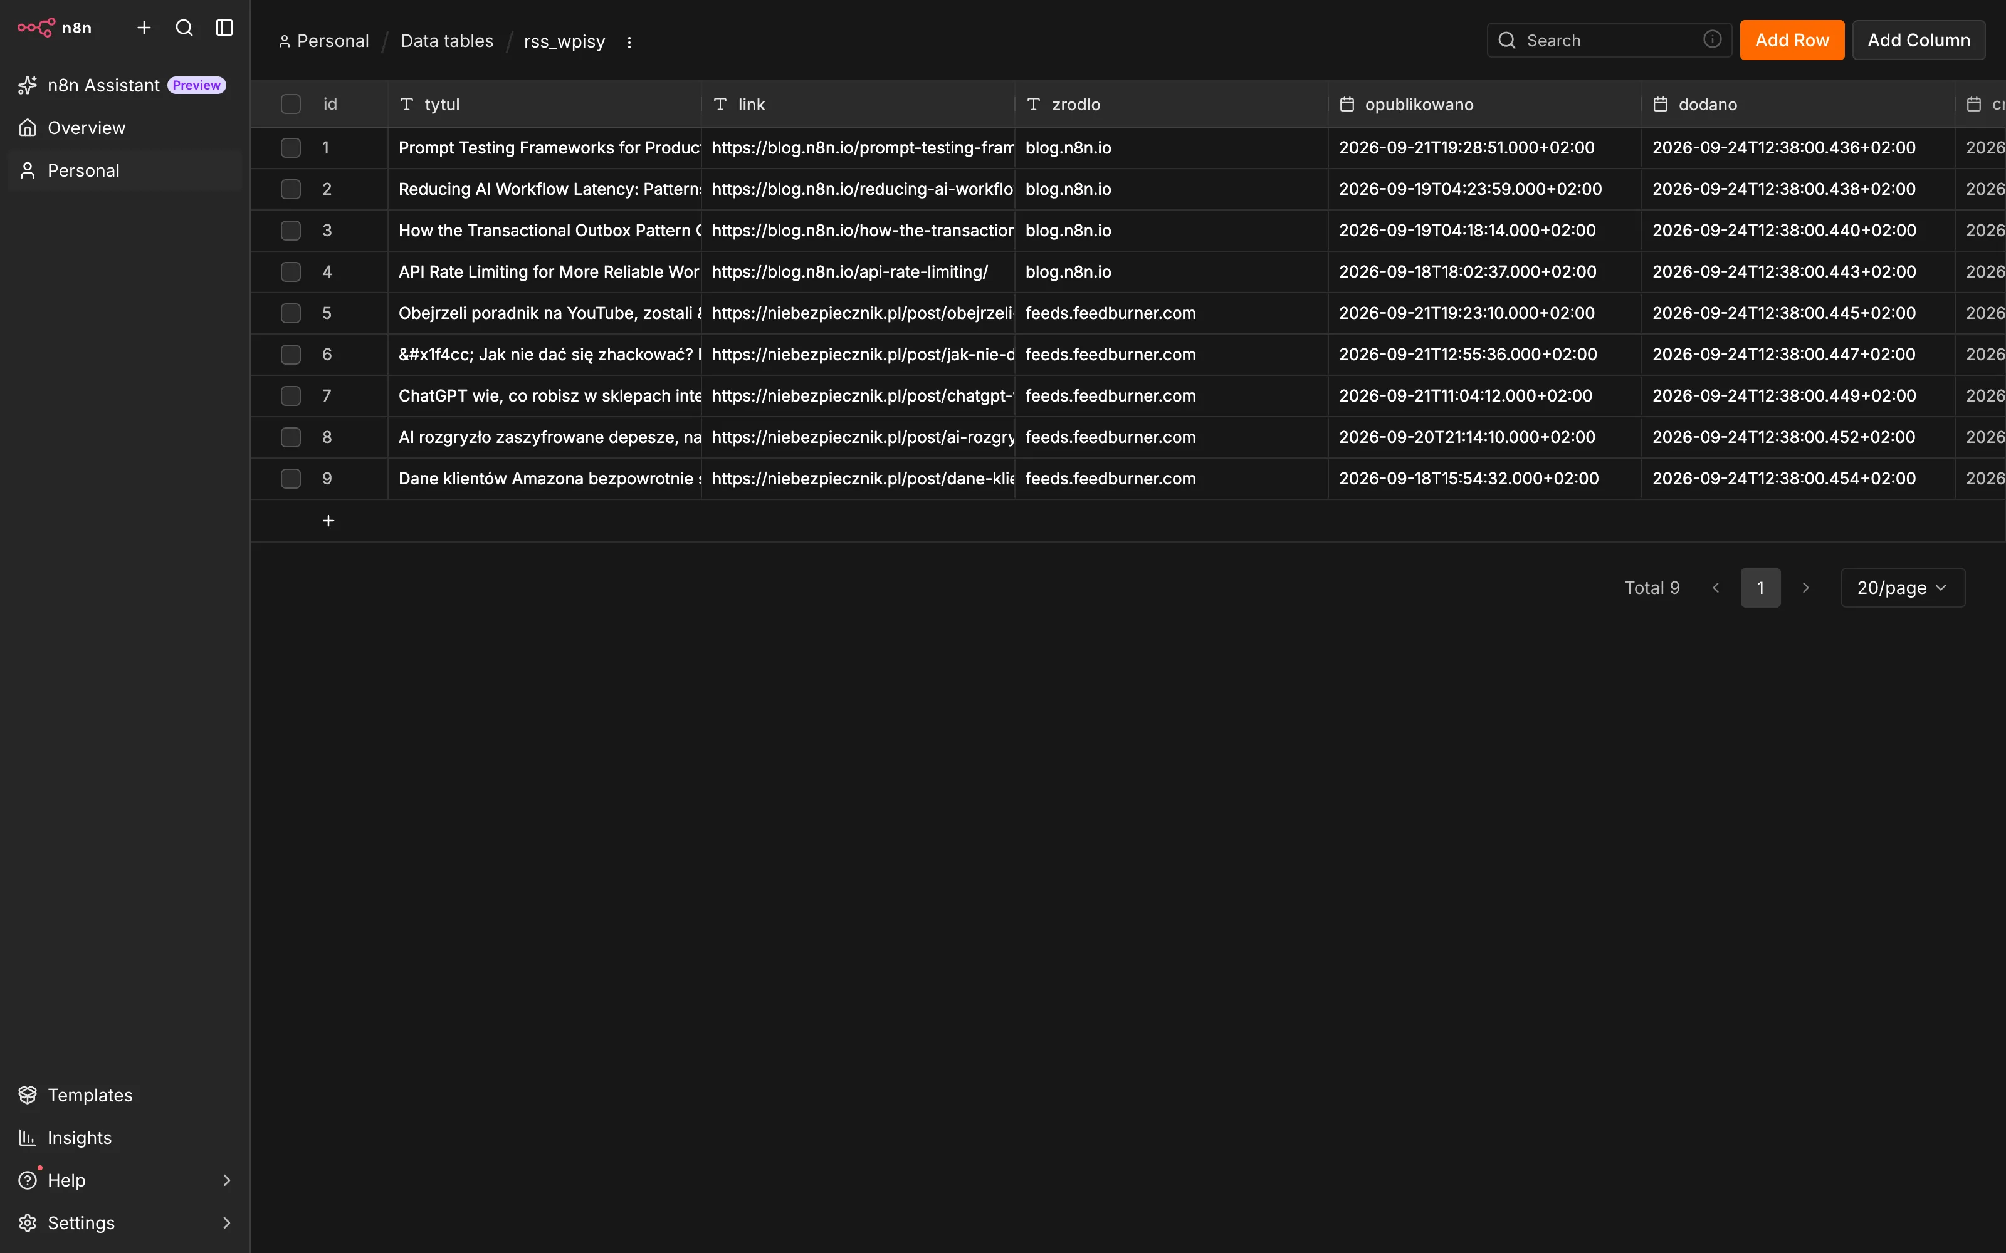
Task: Click the Overview home icon
Action: 28,128
